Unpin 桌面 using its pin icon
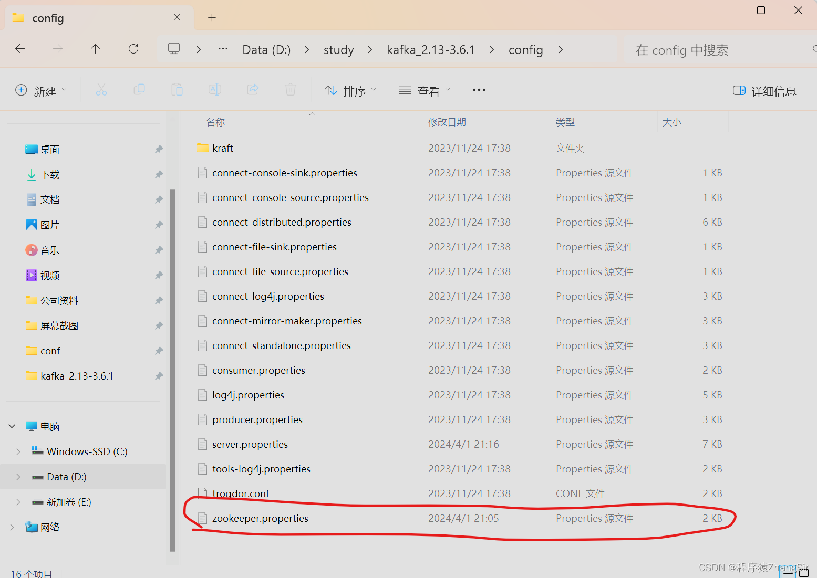This screenshot has height=578, width=817. [x=159, y=150]
